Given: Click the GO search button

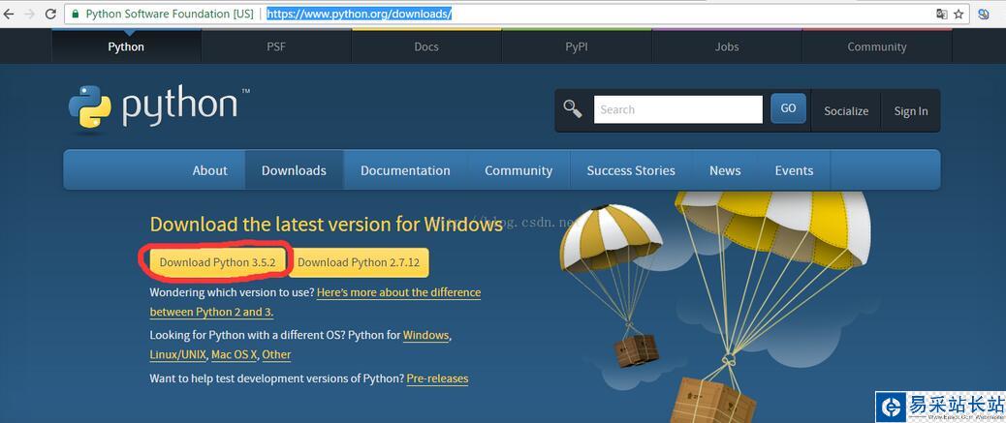Looking at the screenshot, I should (789, 109).
